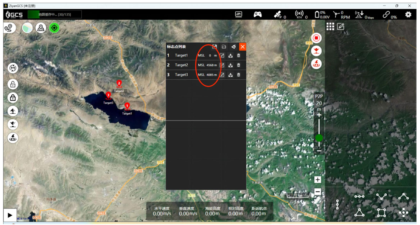Select the triangle waypoint pattern

click(x=359, y=213)
